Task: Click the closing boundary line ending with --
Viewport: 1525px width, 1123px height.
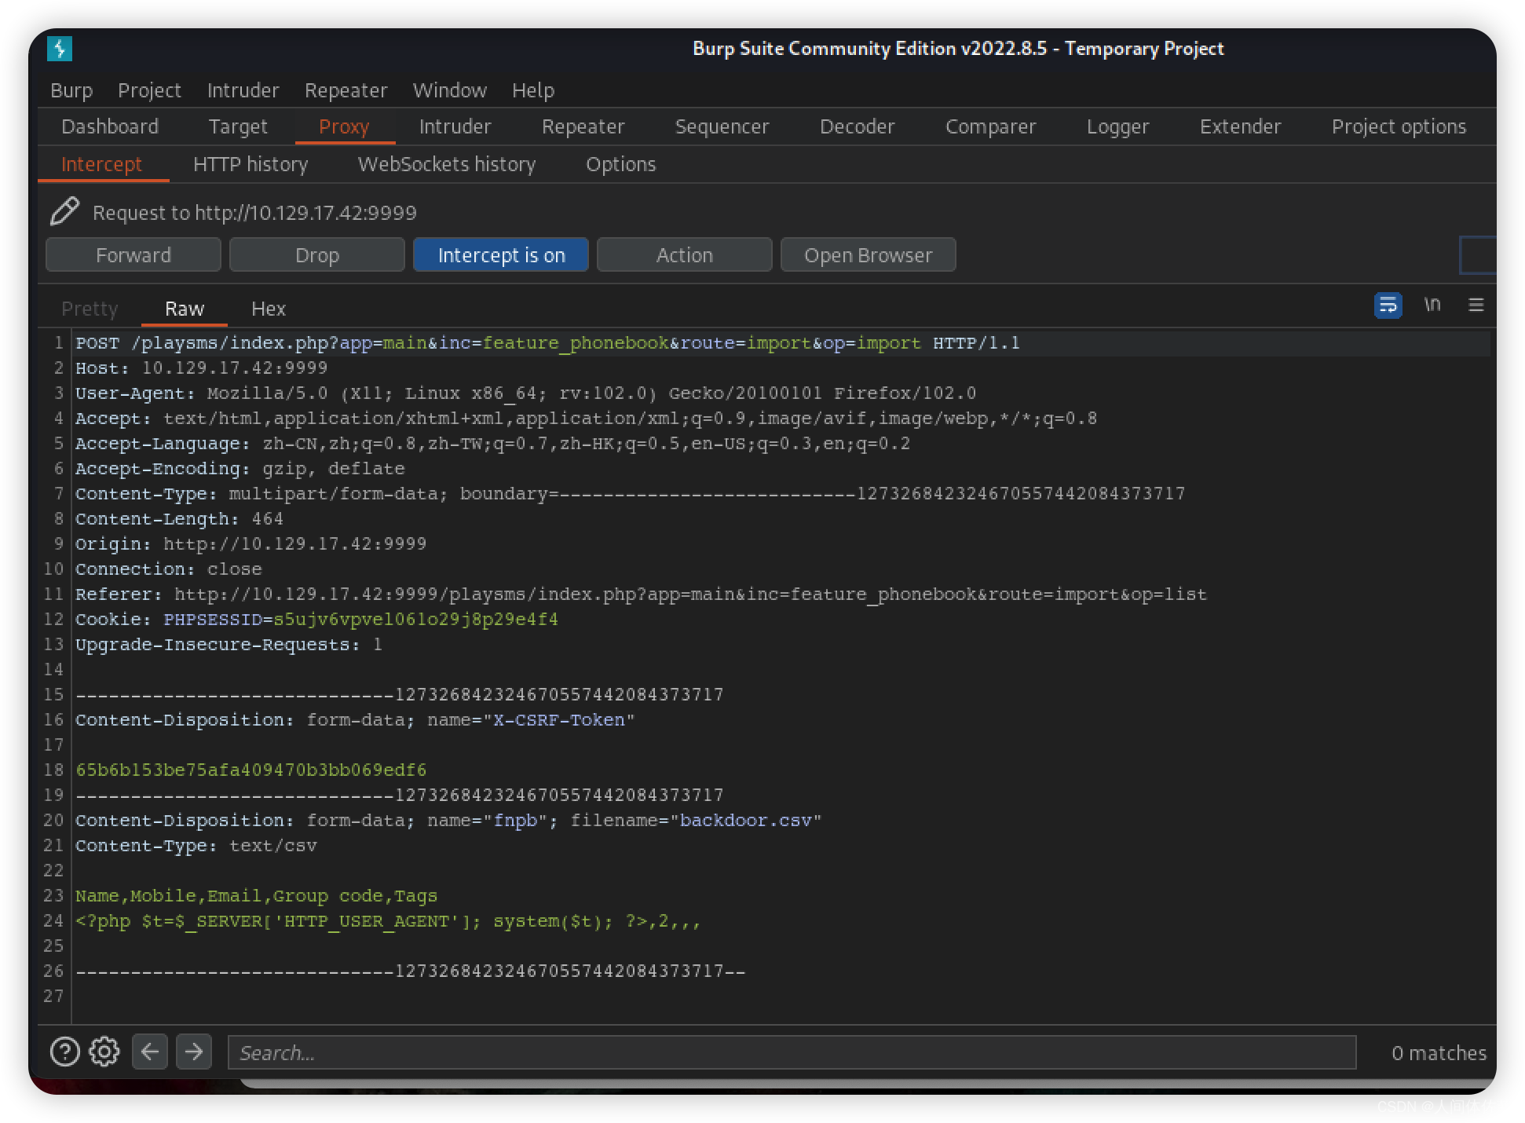Action: 410,971
